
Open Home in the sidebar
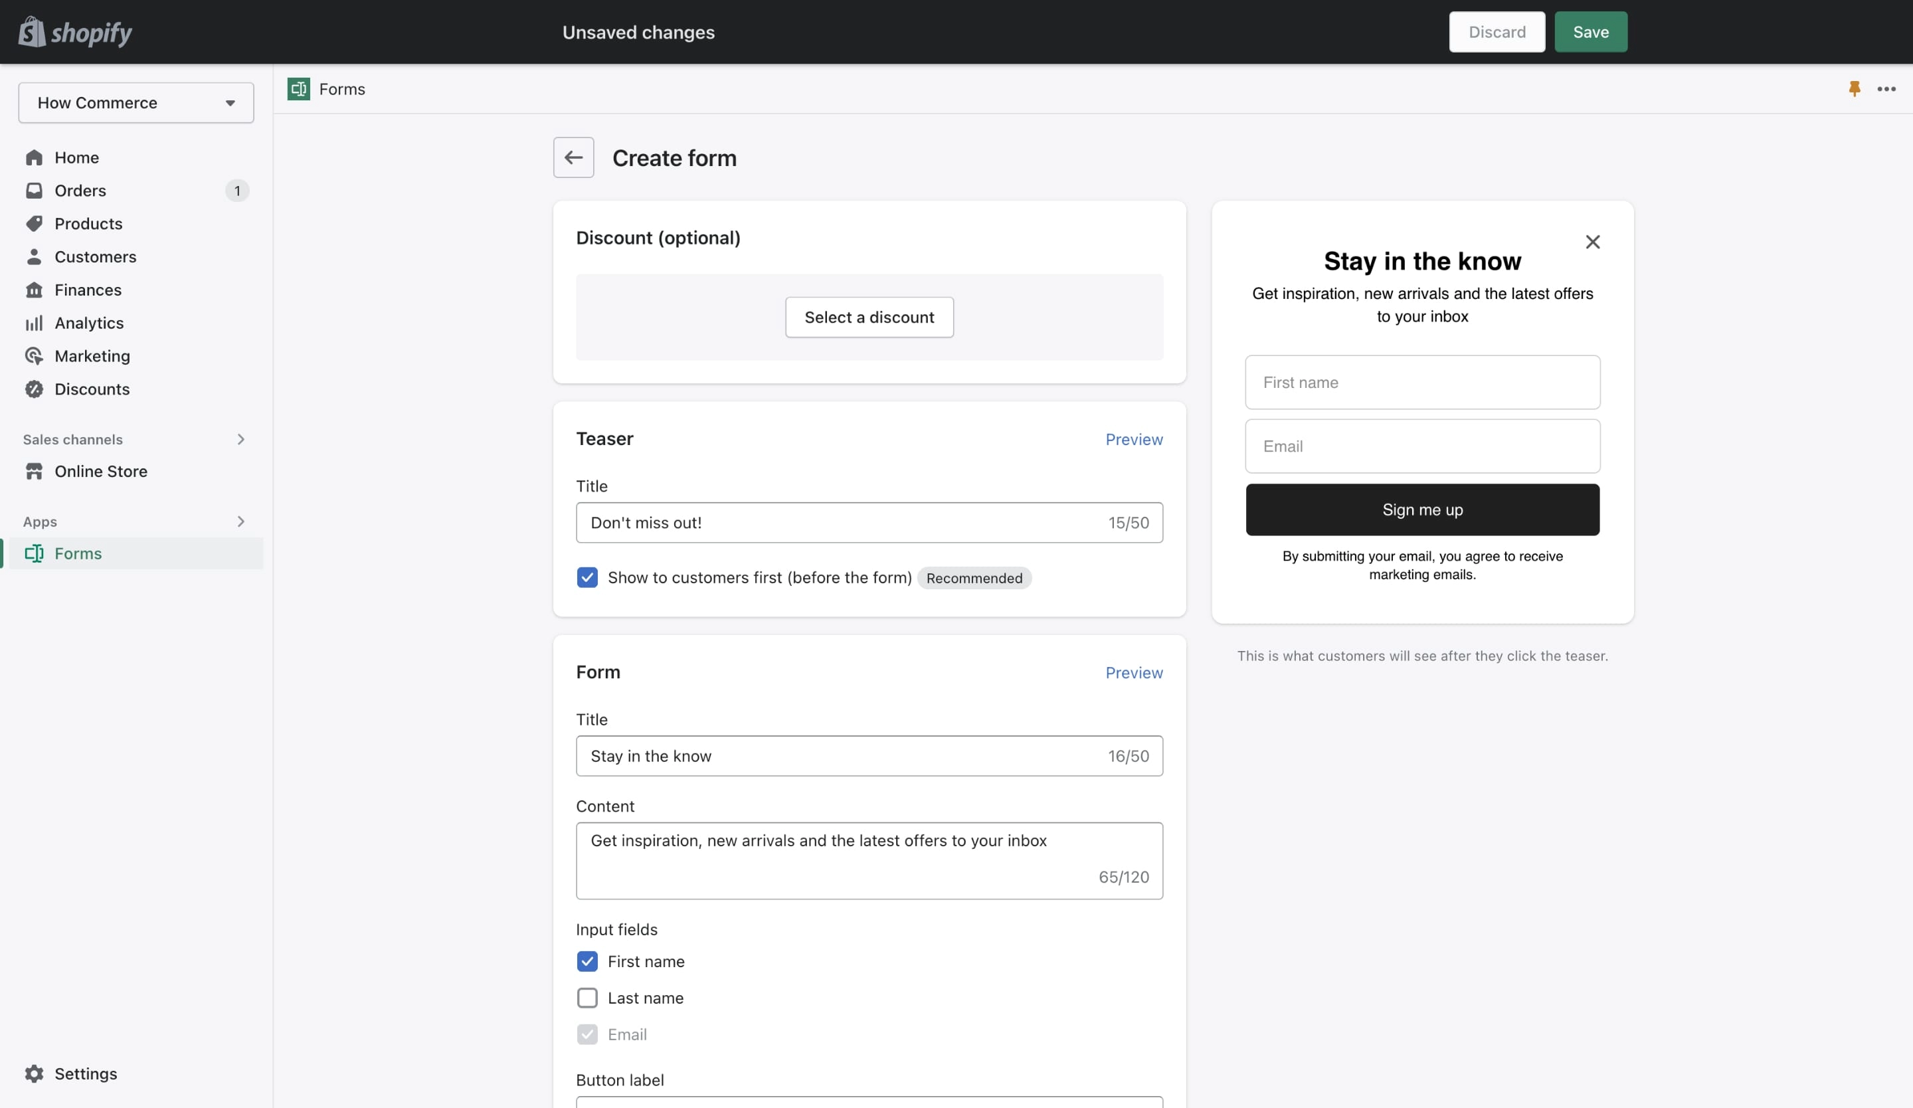click(76, 157)
